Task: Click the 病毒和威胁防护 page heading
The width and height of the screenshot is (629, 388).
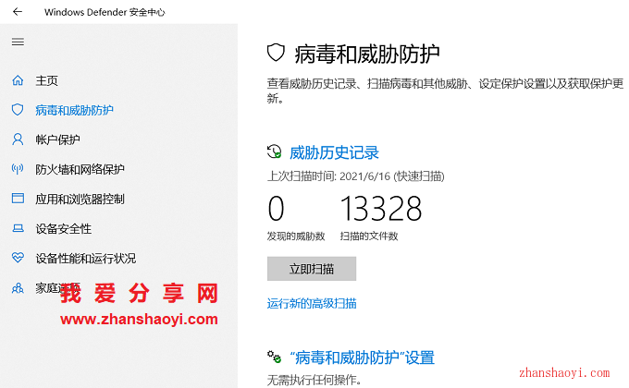Action: [x=367, y=54]
